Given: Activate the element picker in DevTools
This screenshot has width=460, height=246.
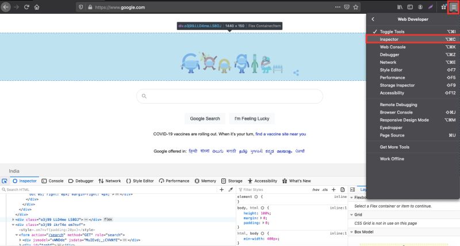Looking at the screenshot, I should [x=5, y=181].
